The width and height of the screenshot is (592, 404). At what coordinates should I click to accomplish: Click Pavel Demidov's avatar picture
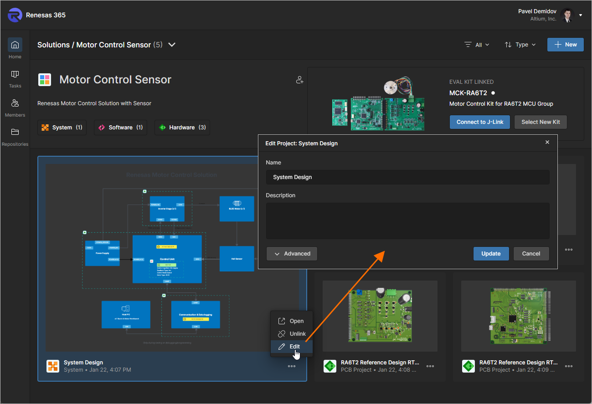pos(567,15)
